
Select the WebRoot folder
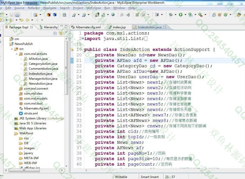26,133
